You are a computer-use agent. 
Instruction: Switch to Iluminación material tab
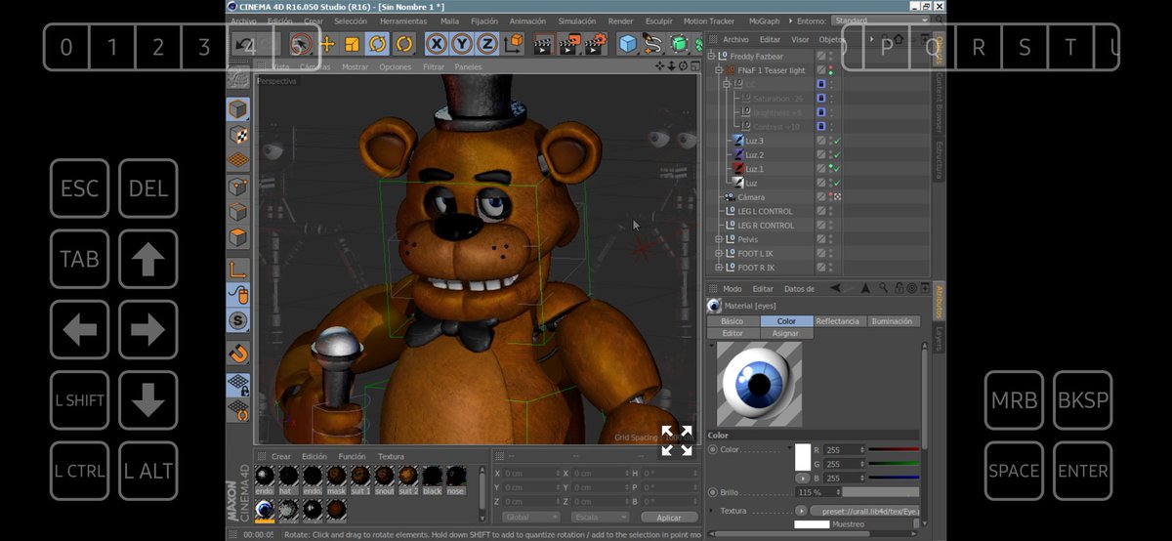point(893,321)
